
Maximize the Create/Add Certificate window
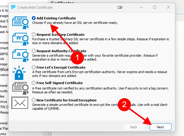click(155, 7)
